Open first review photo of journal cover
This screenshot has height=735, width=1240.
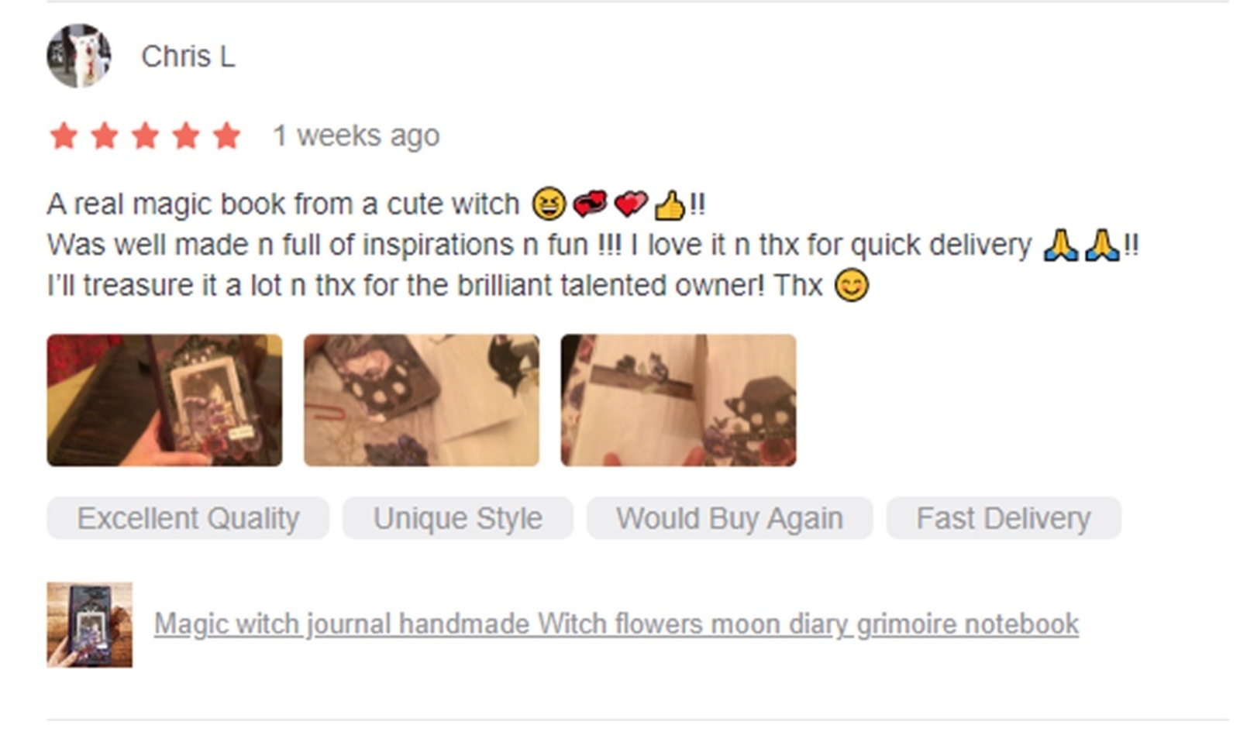point(164,400)
